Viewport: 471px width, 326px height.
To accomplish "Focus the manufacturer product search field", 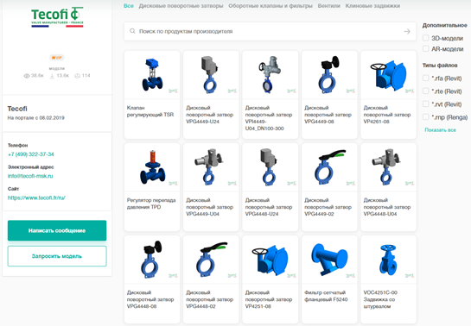I will coord(270,31).
